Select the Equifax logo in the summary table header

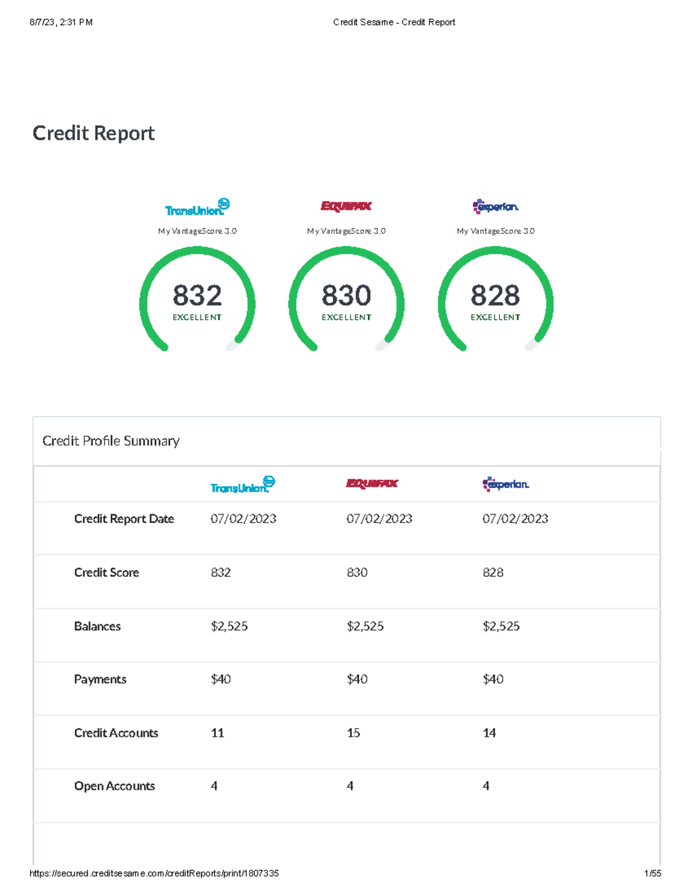coord(372,483)
